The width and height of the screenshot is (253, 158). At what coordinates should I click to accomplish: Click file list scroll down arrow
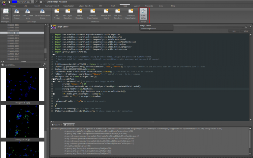[x=46, y=59]
